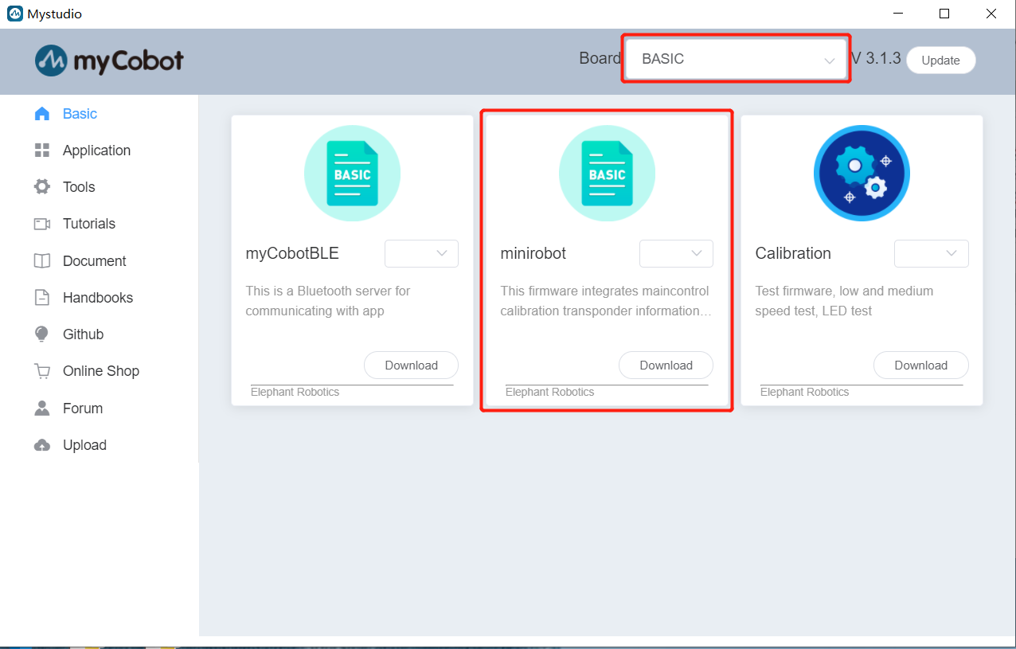Click the myCobotBLE card title
This screenshot has height=649, width=1016.
pos(292,253)
